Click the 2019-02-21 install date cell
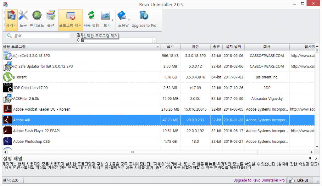322x186 pixels. 234,141
